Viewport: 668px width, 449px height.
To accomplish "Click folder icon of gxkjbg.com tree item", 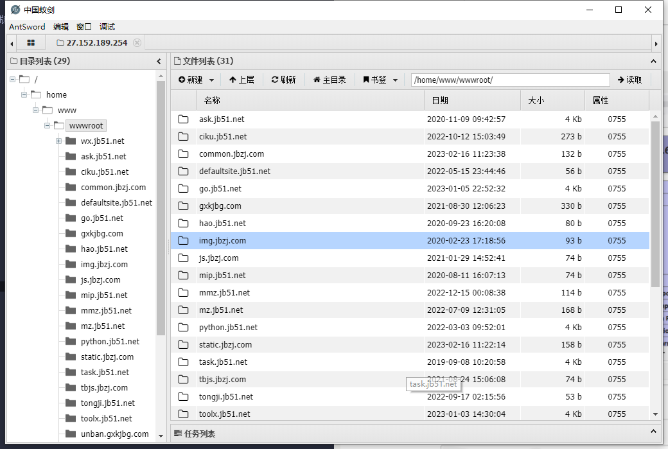I will [x=71, y=233].
